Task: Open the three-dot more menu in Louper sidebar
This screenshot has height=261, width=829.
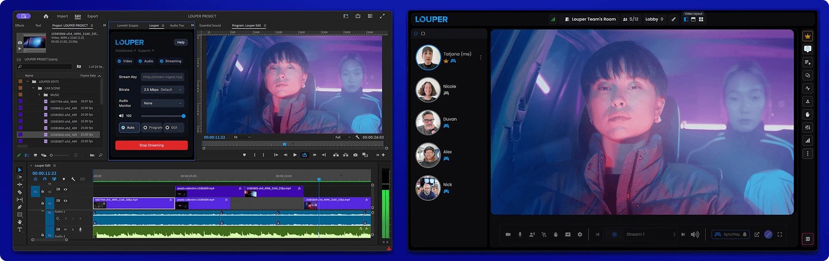Action: pos(808,153)
